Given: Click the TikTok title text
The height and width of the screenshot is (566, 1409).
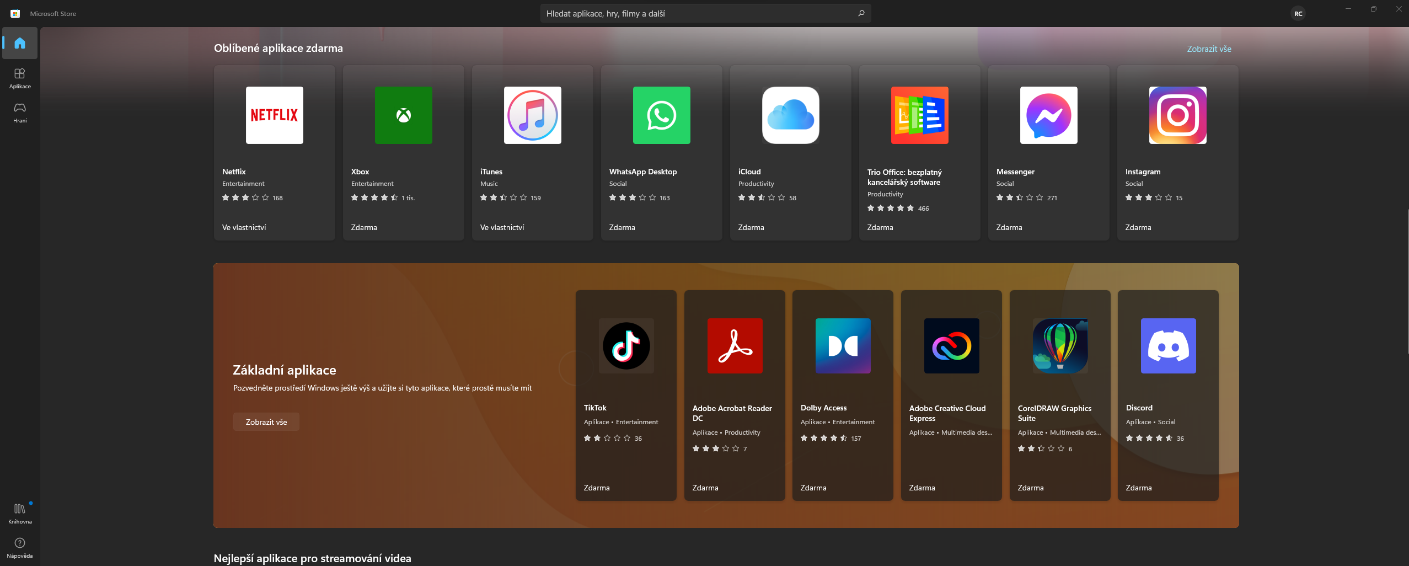Looking at the screenshot, I should click(595, 408).
